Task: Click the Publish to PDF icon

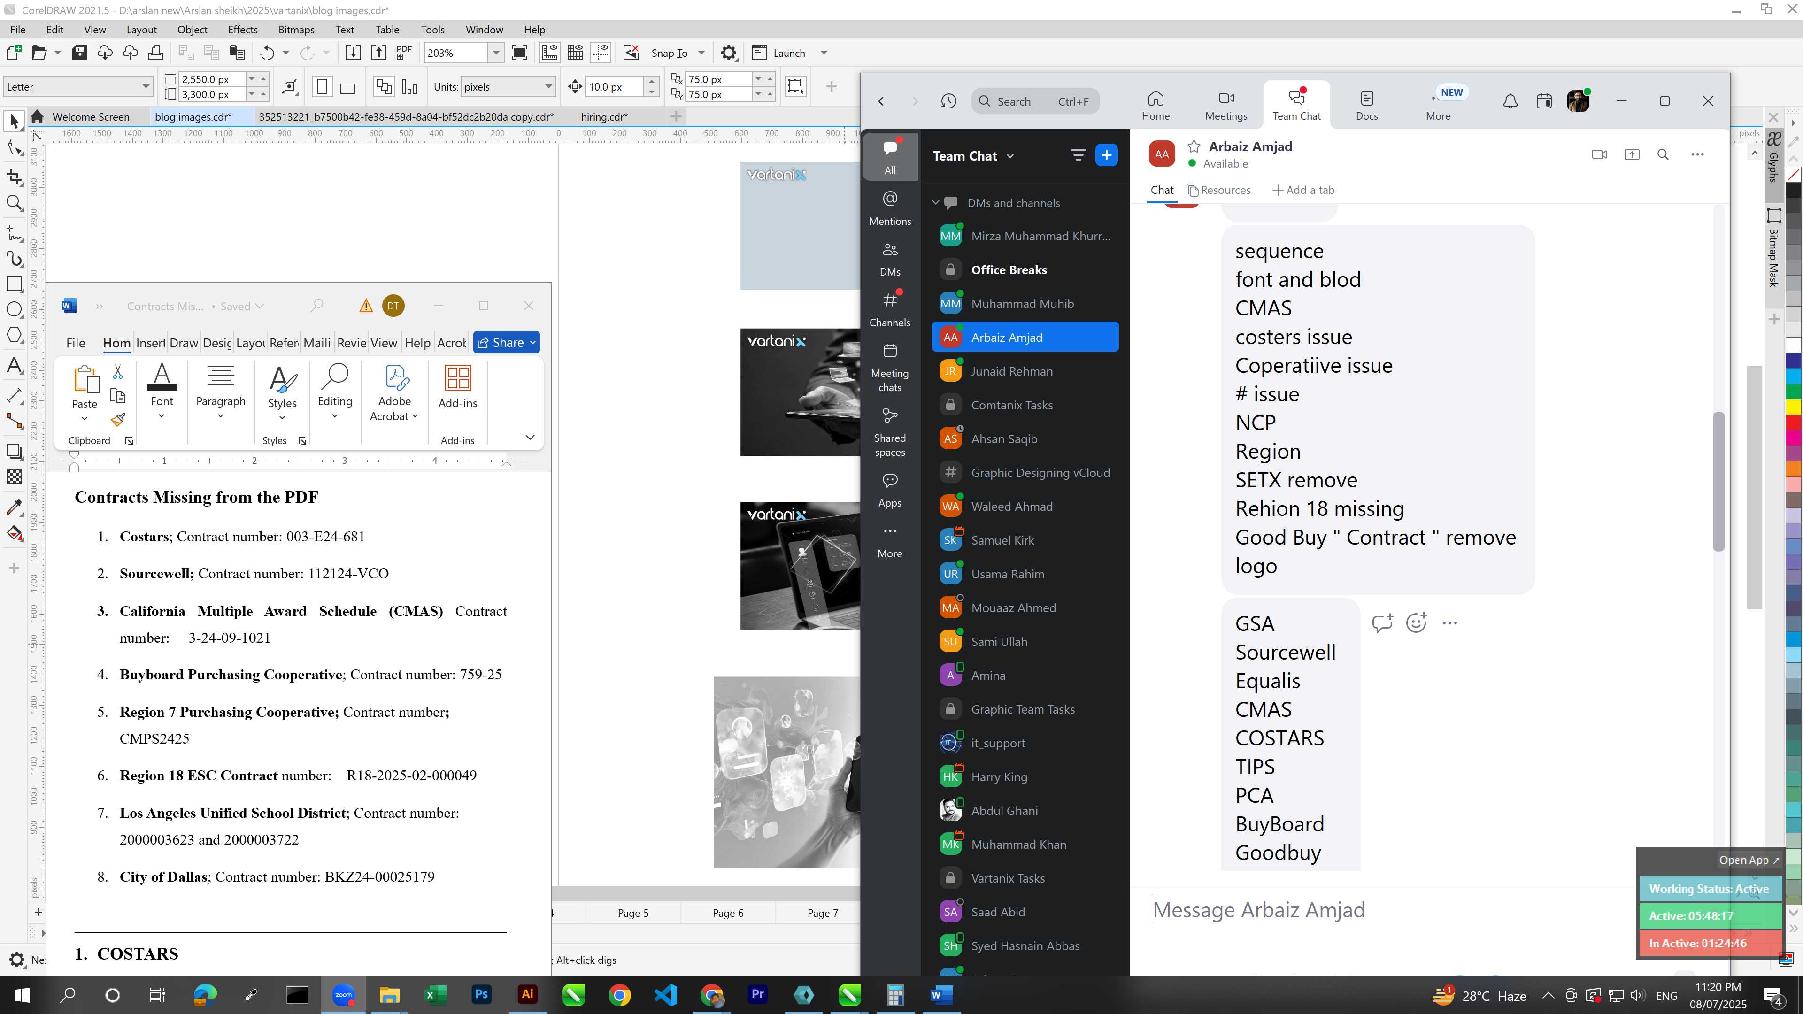Action: [404, 53]
